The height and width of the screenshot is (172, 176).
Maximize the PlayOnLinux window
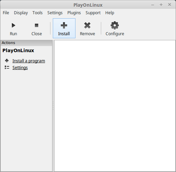[x=161, y=5]
